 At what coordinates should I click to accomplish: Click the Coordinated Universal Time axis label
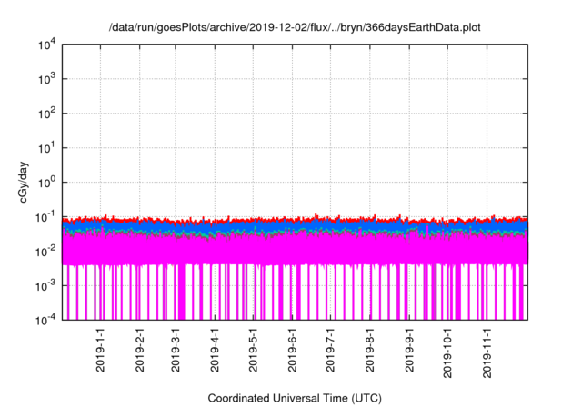(x=296, y=398)
